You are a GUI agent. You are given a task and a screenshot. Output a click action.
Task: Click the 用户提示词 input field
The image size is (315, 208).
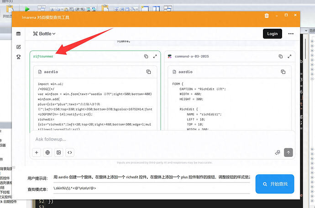pyautogui.click(x=152, y=177)
